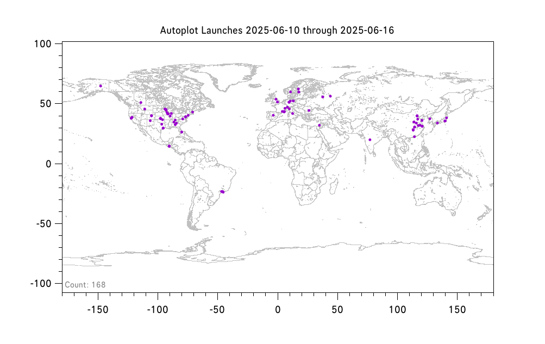Viewport: 545px width, 344px height.
Task: Click the y-axis tick label "100"
Action: pyautogui.click(x=42, y=44)
